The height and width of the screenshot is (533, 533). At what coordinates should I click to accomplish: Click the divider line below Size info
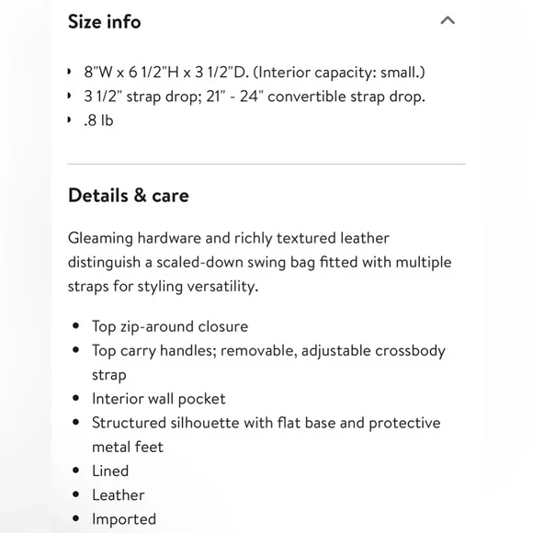266,164
